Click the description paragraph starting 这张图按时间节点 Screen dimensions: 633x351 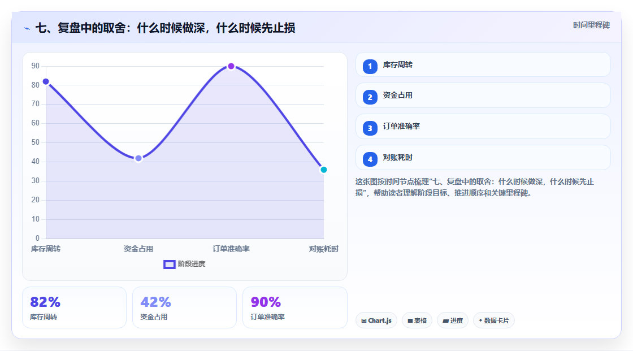pyautogui.click(x=475, y=188)
